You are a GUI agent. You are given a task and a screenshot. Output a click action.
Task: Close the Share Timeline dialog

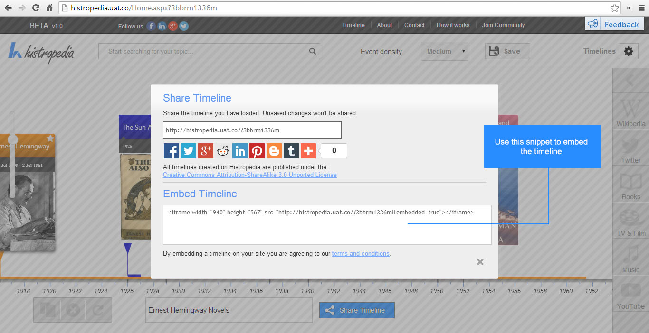tap(480, 262)
